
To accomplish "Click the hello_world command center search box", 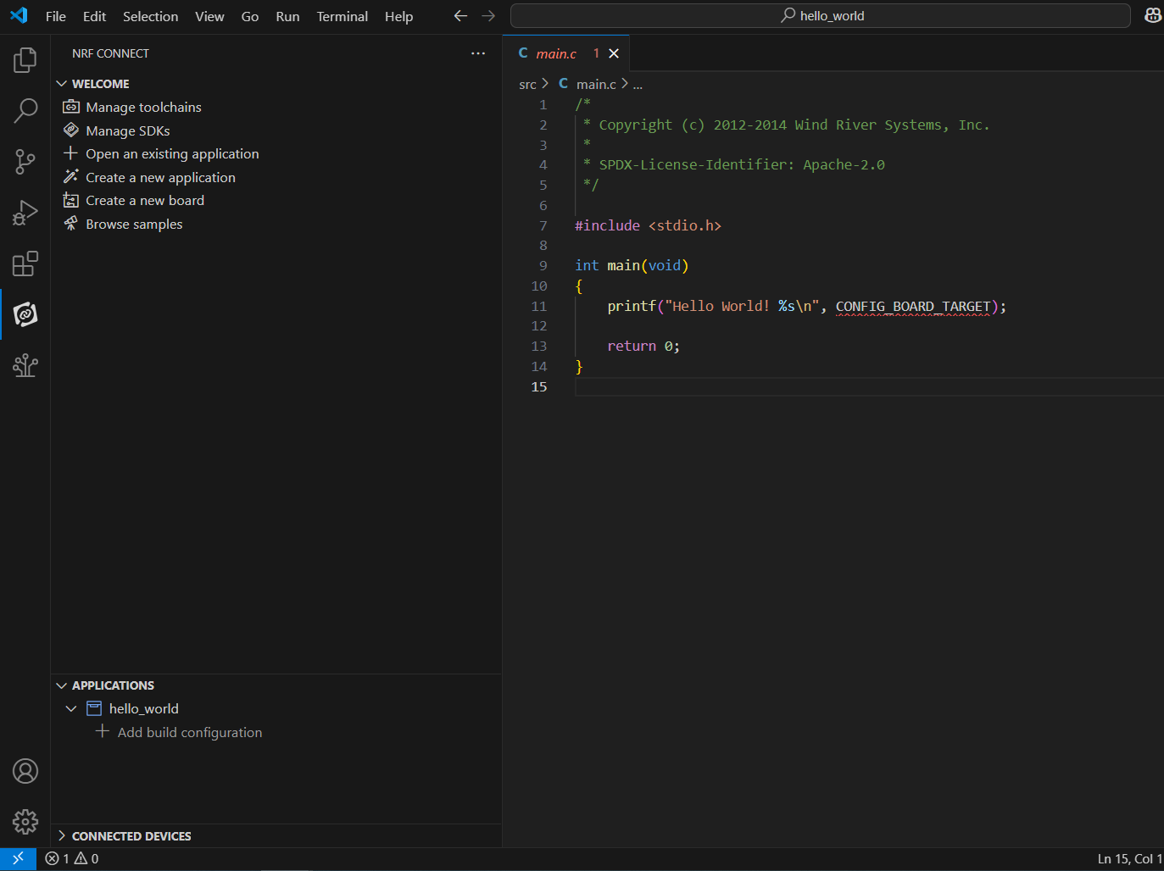I will [821, 15].
